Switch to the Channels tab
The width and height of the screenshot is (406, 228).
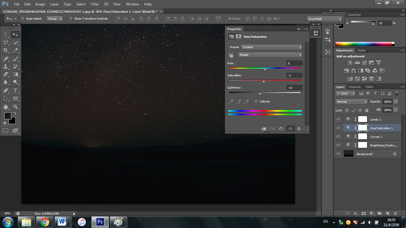(355, 87)
